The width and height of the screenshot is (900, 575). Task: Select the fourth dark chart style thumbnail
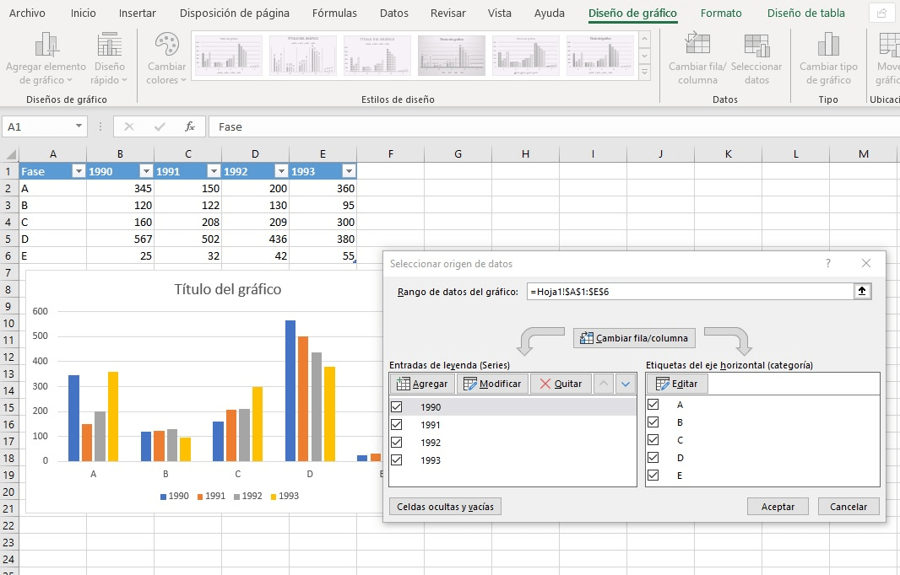tap(451, 56)
